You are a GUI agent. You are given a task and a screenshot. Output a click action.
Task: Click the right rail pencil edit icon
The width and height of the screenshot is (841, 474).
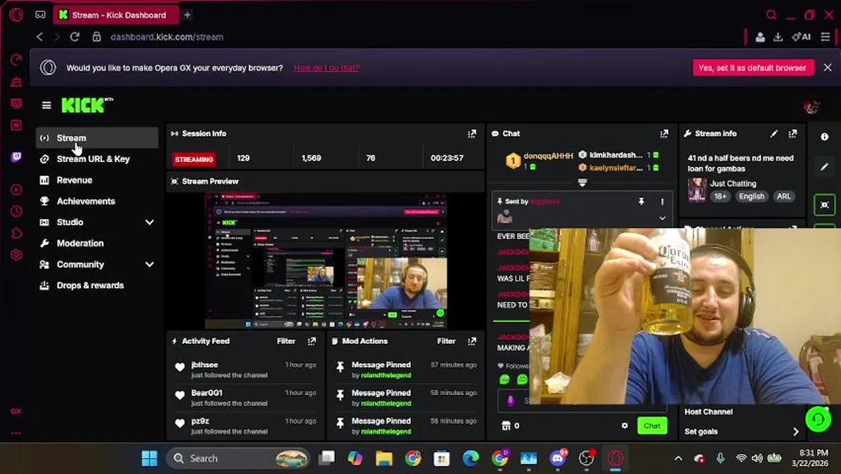coord(825,167)
